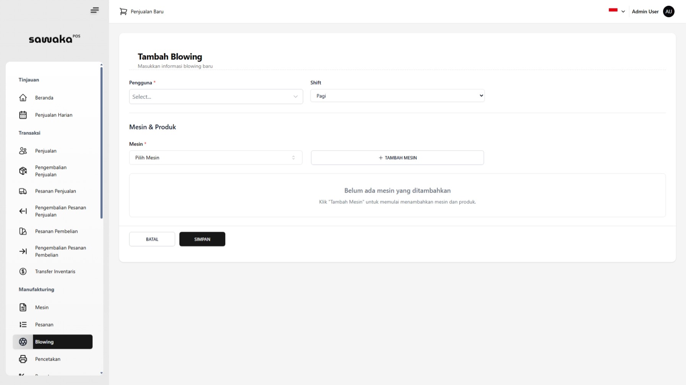This screenshot has width=686, height=385.
Task: Click the Pesanan Penjualan truck icon
Action: 23,191
